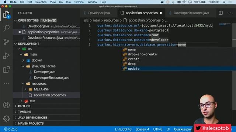The width and height of the screenshot is (236, 132).
Task: Open the Explorer view icon
Action: [6, 15]
